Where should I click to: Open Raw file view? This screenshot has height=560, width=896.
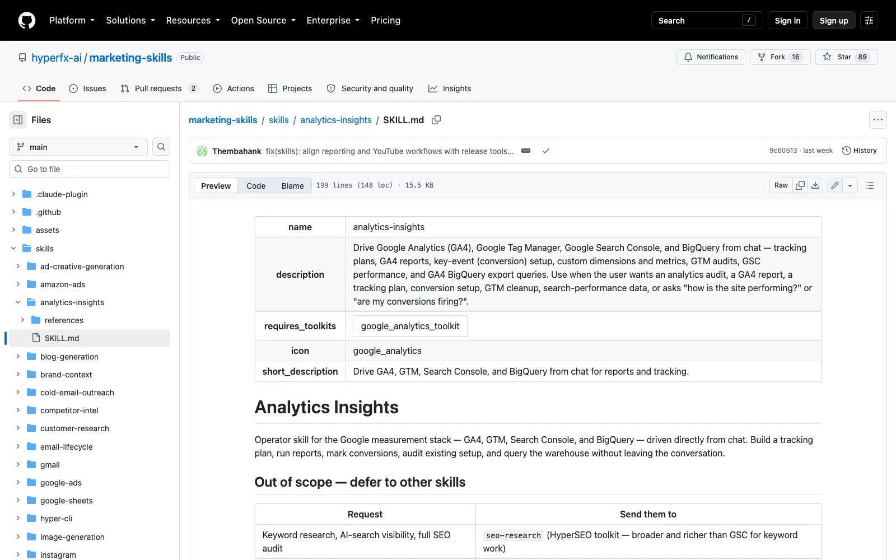coord(781,185)
